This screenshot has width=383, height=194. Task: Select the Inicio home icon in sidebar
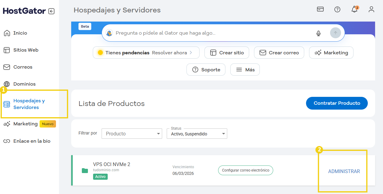[x=7, y=33]
